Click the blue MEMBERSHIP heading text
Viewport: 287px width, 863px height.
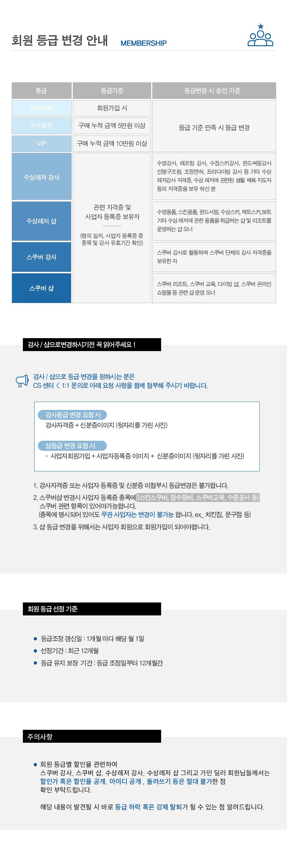[x=143, y=43]
